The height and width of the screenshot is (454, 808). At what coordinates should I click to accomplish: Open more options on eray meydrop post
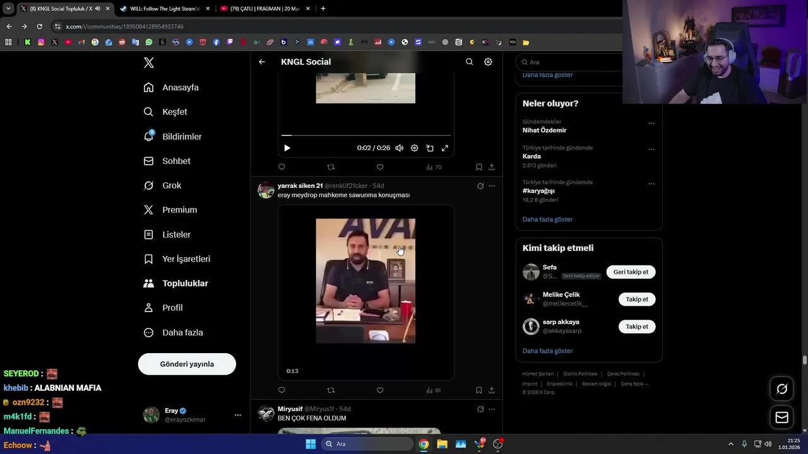[492, 186]
